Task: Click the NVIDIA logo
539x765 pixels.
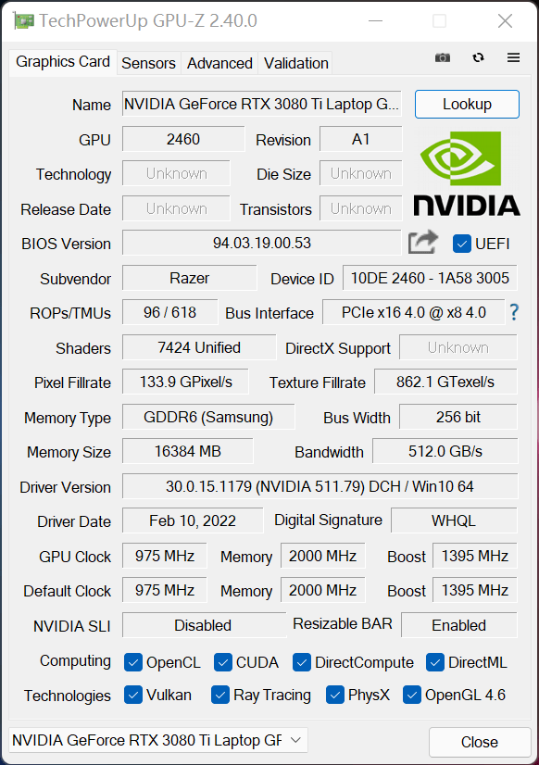Action: 467,172
